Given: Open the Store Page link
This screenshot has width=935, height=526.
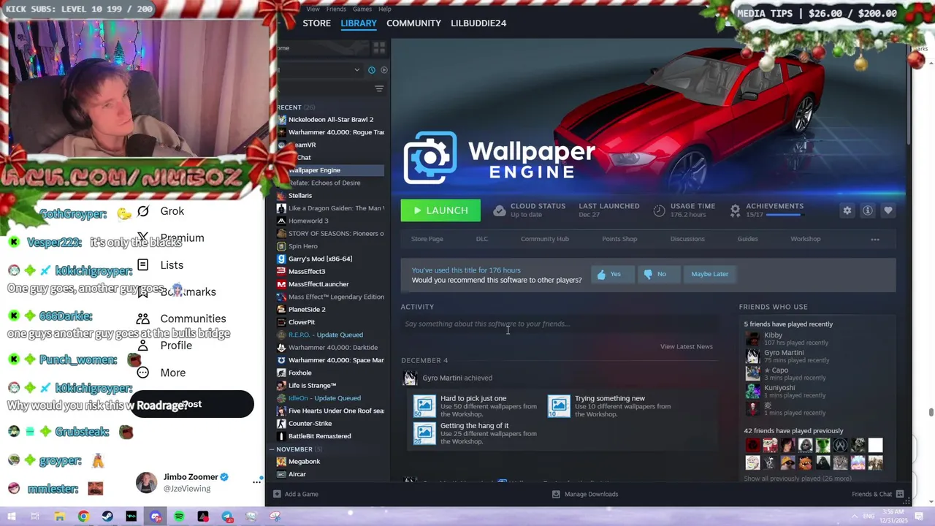Looking at the screenshot, I should coord(427,239).
